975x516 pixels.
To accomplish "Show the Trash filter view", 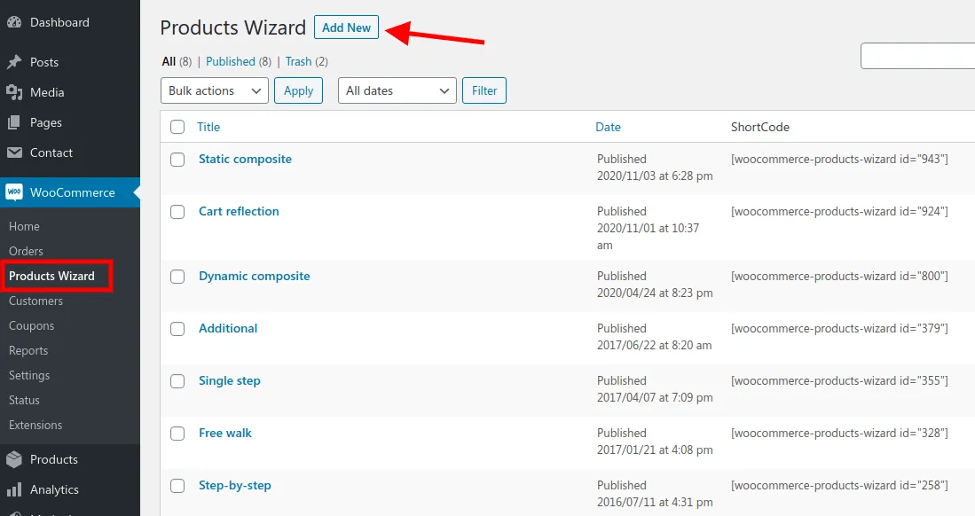I will [x=298, y=61].
